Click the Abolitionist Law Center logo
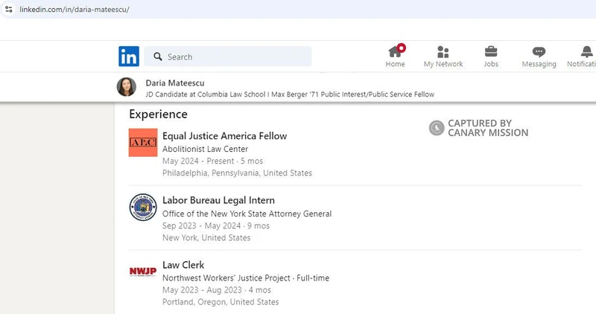596x314 pixels. (143, 142)
